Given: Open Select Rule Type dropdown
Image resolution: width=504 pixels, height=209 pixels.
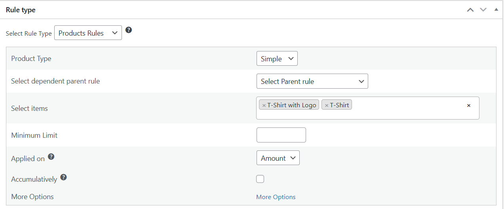Looking at the screenshot, I should [88, 33].
